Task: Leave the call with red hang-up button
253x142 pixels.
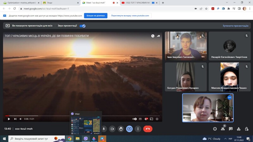Action: click(148, 129)
